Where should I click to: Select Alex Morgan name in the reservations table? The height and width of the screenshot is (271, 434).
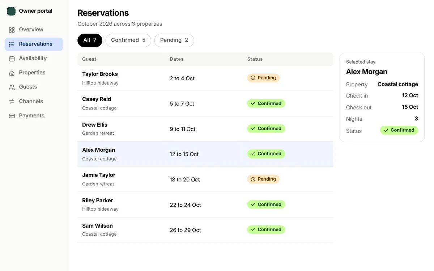tap(98, 150)
